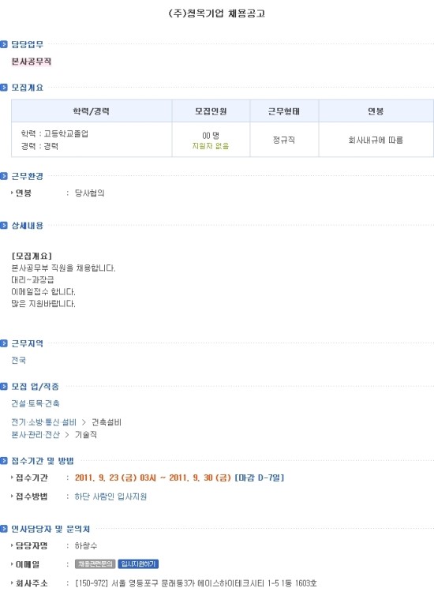Click the 학력/경력 table column header

[92, 111]
